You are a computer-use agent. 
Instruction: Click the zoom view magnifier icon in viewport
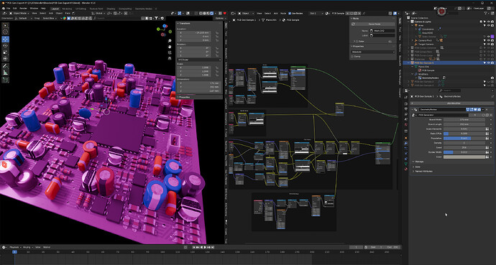point(170,40)
